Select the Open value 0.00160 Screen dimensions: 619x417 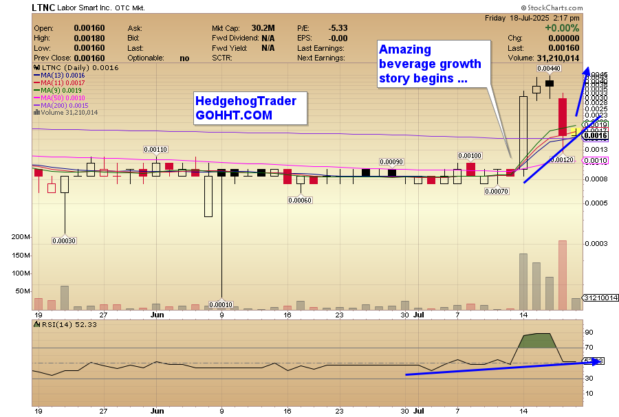tap(89, 28)
